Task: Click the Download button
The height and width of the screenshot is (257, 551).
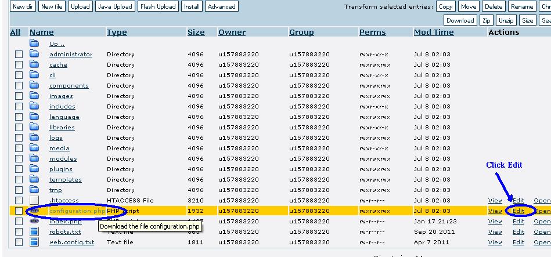Action: 460,20
